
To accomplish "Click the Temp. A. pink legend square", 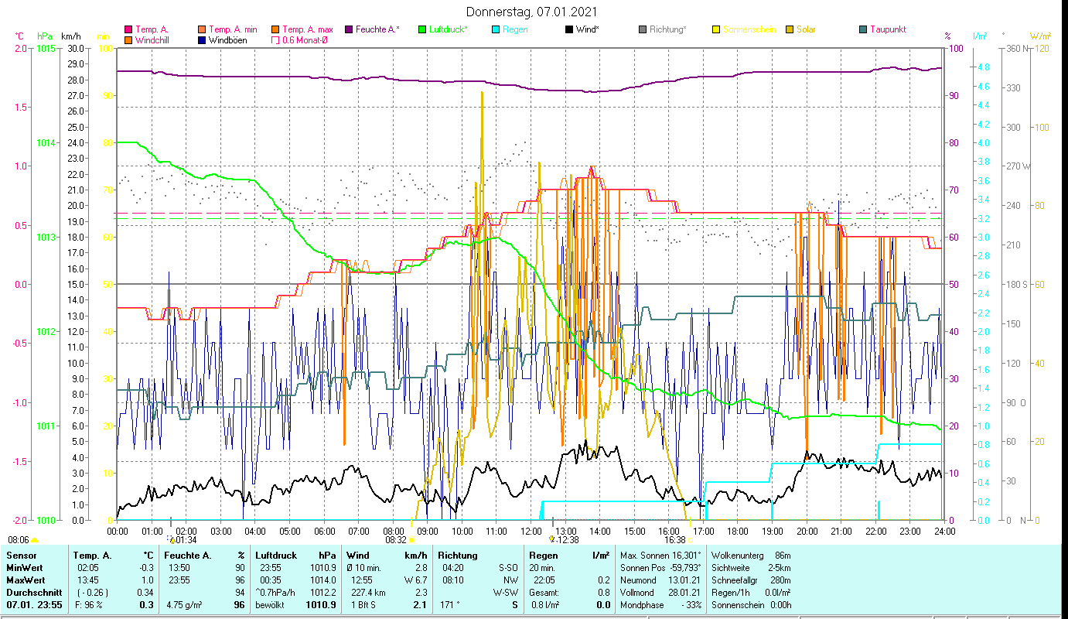I will (x=128, y=30).
